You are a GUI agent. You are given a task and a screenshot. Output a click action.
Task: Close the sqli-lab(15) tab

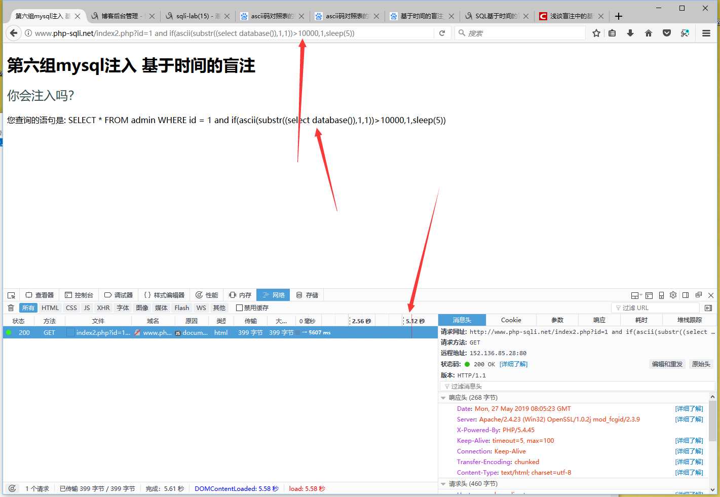click(226, 16)
